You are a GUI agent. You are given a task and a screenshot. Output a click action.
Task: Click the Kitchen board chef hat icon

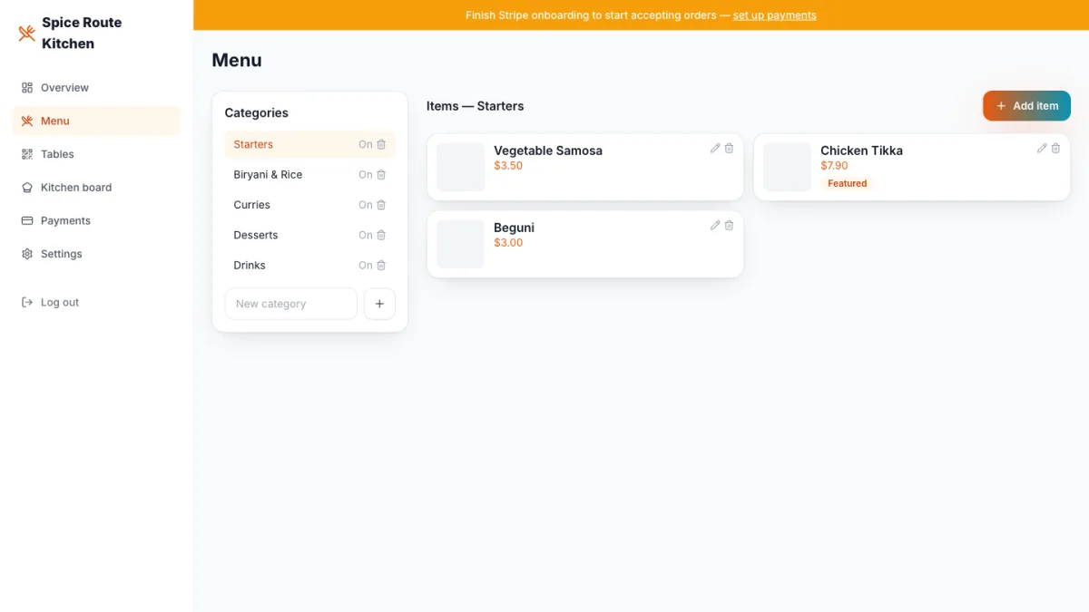pyautogui.click(x=27, y=188)
